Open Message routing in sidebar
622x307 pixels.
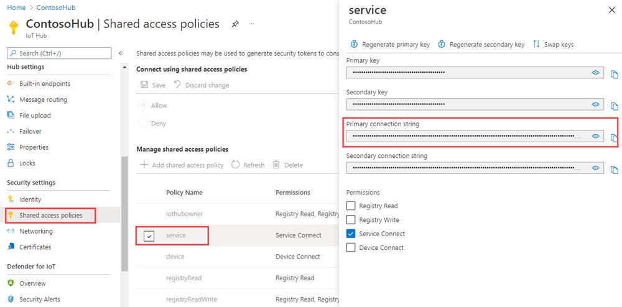(43, 99)
